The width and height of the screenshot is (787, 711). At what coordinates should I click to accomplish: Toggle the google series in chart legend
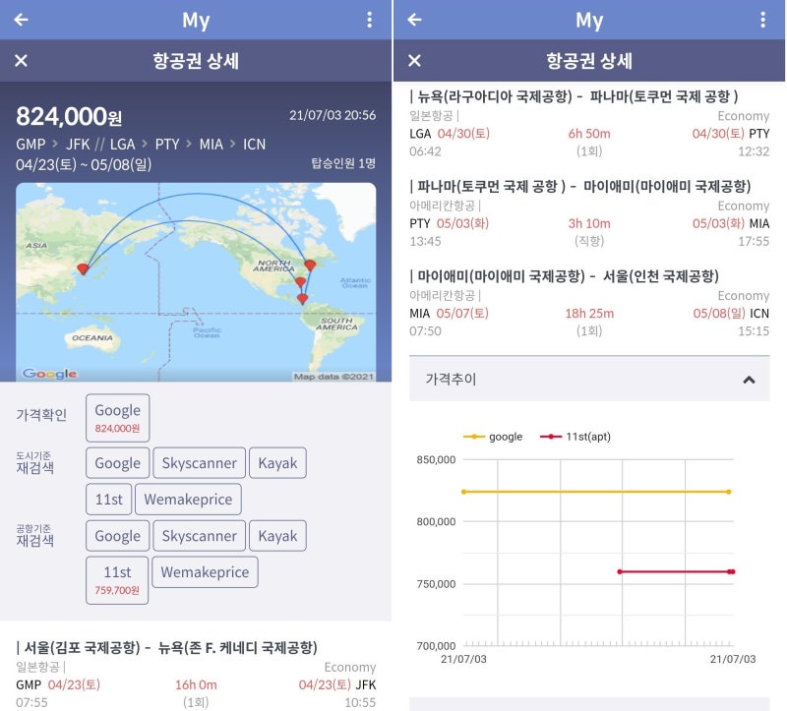pyautogui.click(x=493, y=437)
